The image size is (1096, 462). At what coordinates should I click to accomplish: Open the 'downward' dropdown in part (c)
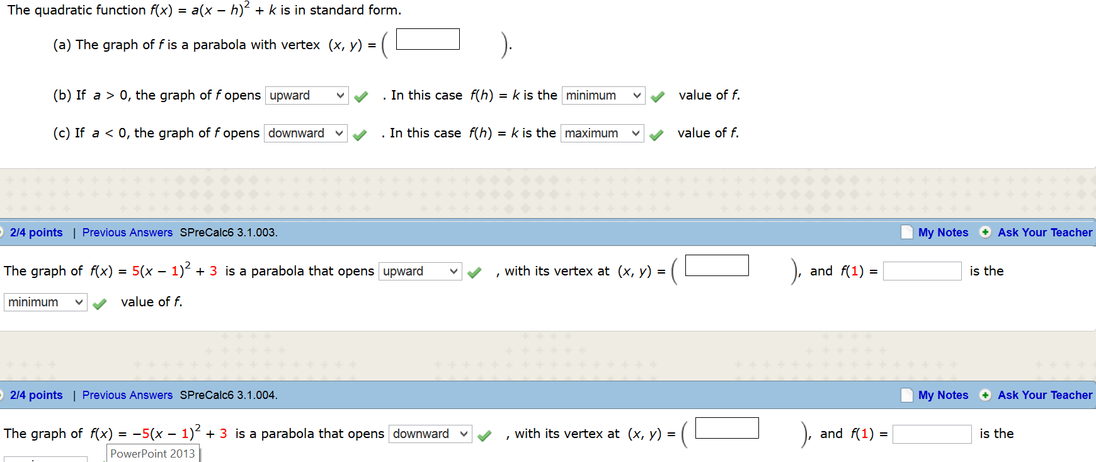pos(305,133)
